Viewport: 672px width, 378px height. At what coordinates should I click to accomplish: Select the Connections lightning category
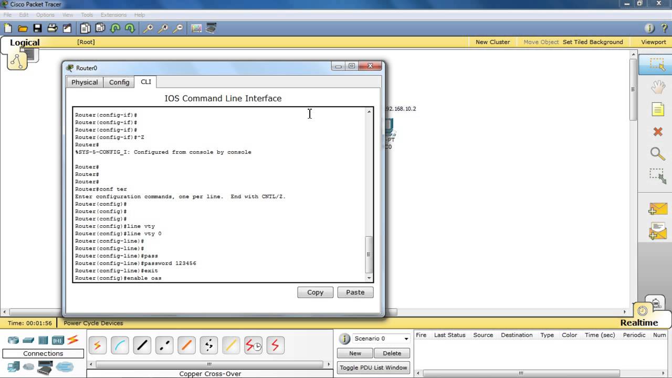(x=72, y=340)
